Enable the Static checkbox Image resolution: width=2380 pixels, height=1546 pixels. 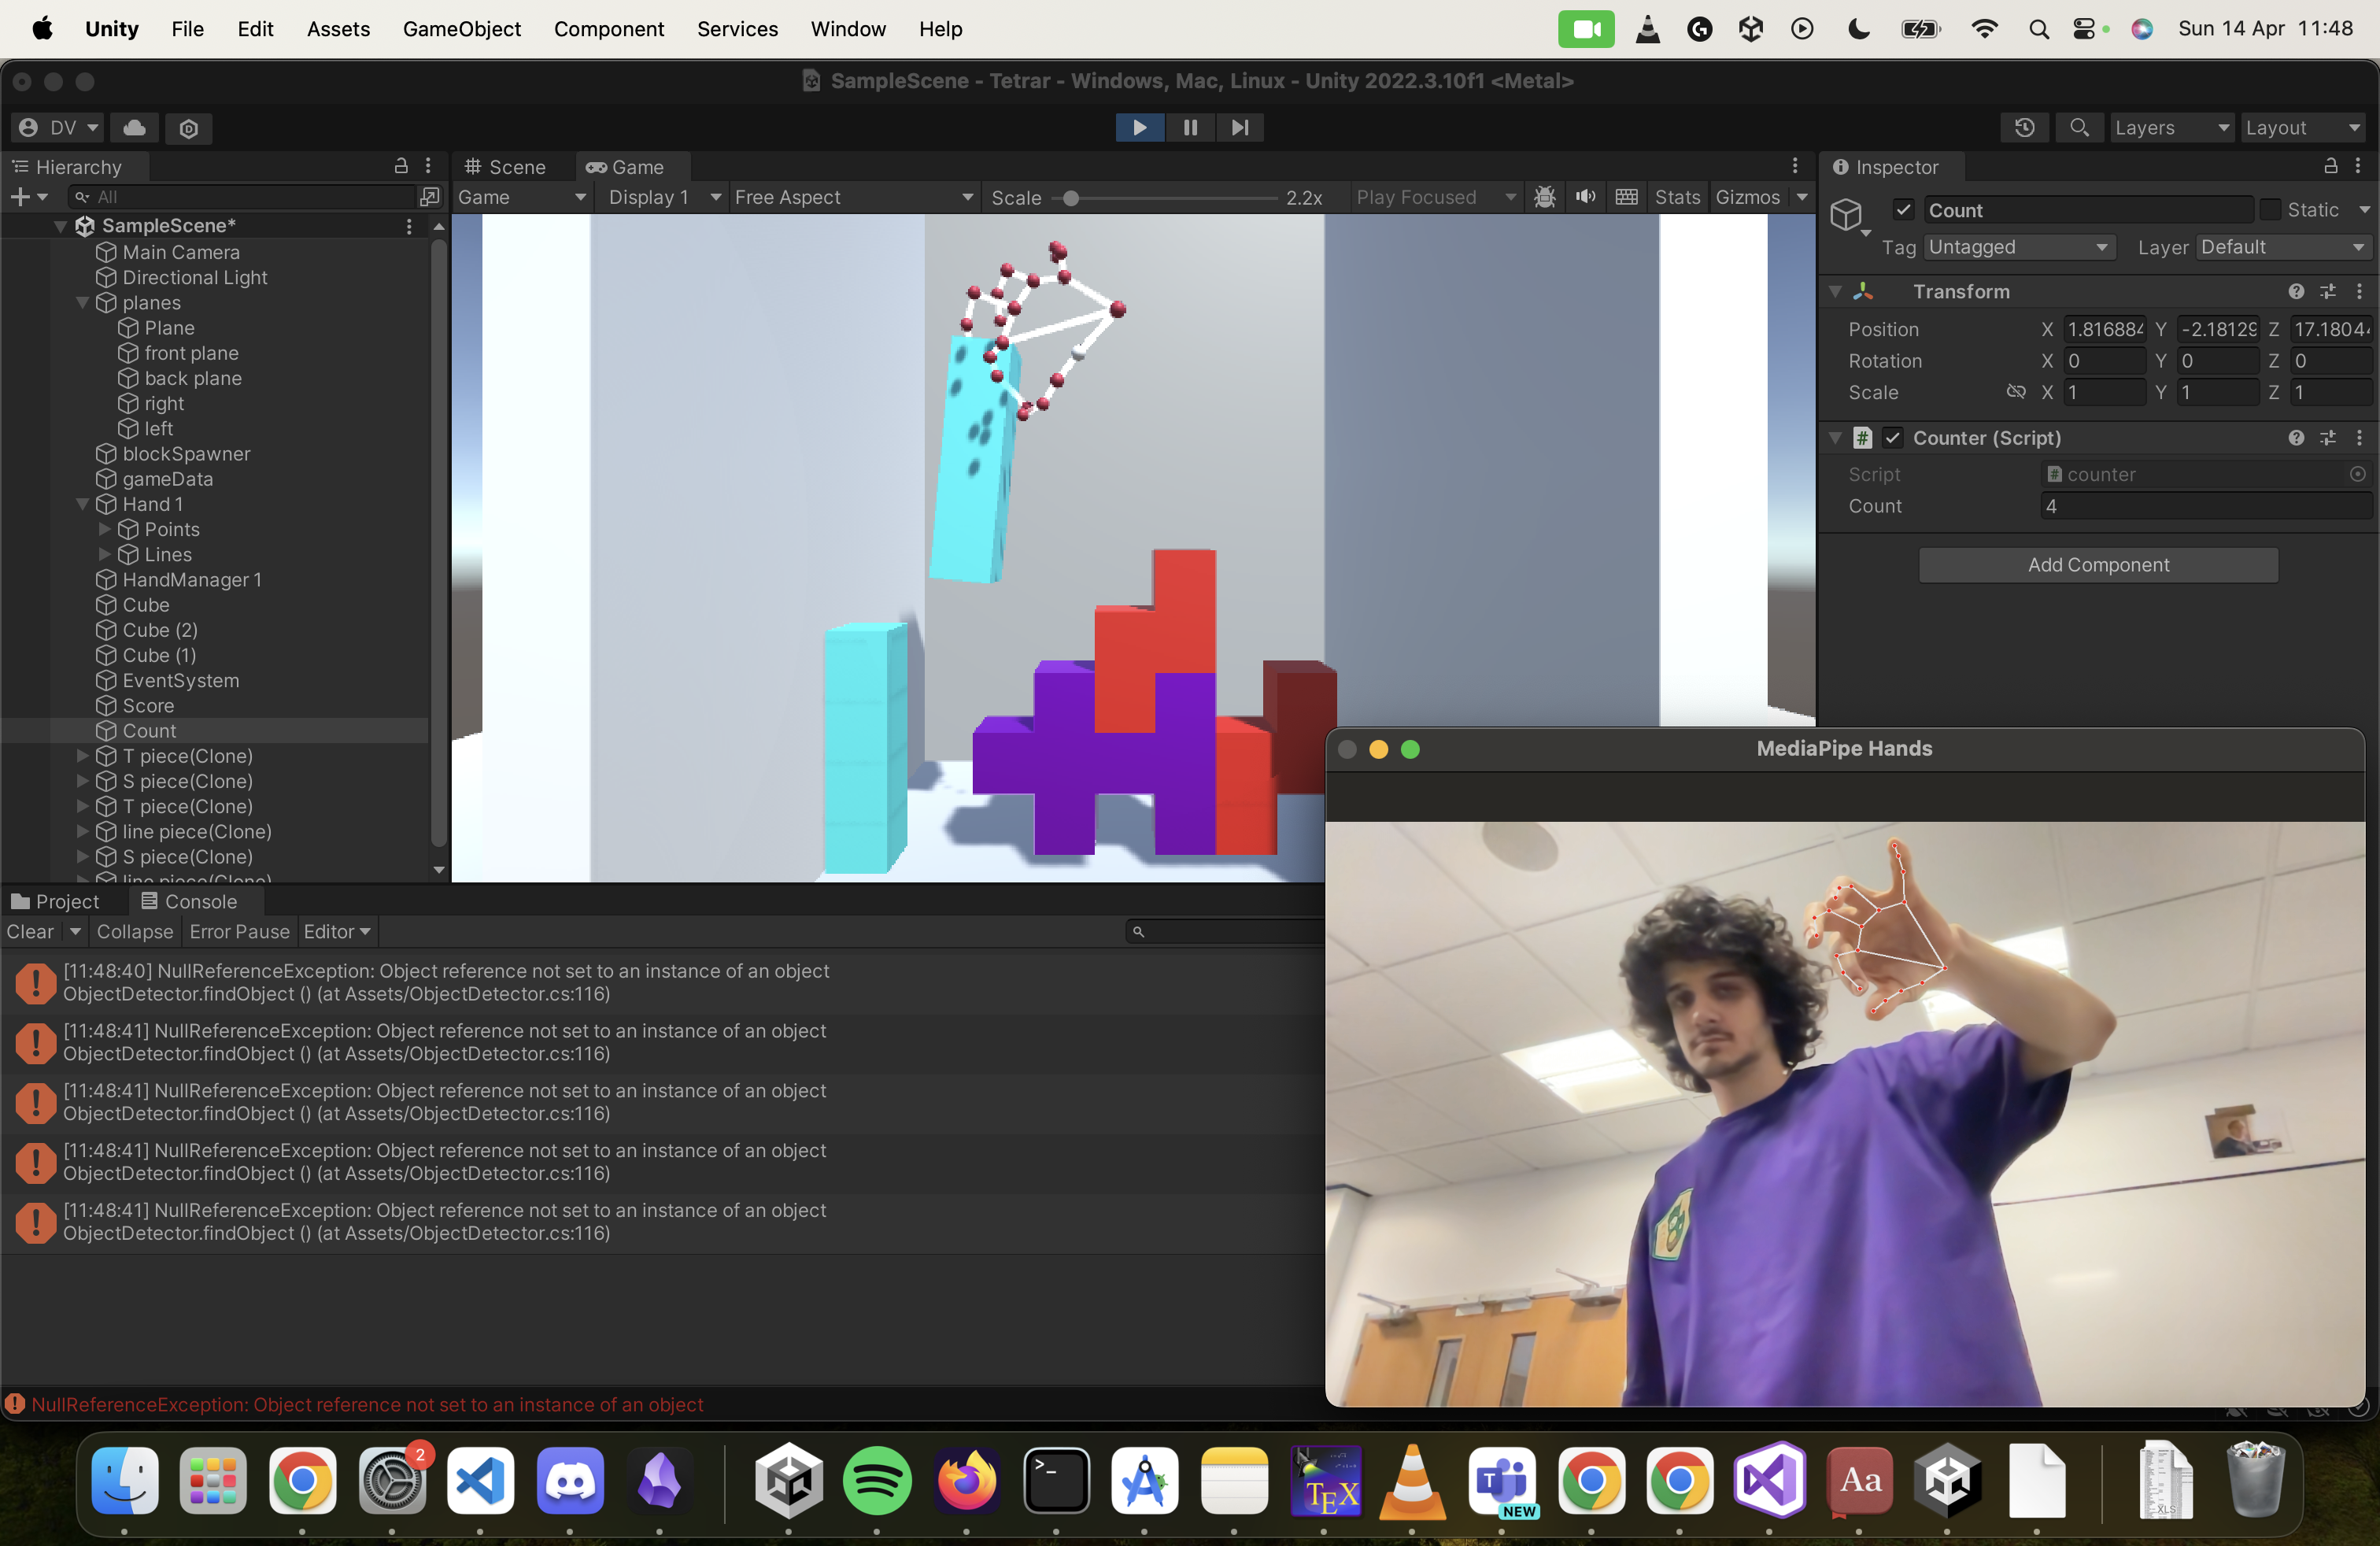click(2270, 210)
